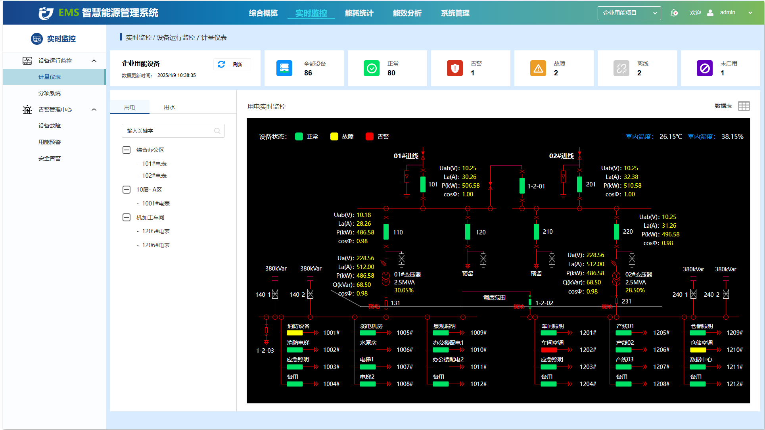This screenshot has width=765, height=430.
Task: Click the 刷新 refresh button
Action: click(232, 64)
